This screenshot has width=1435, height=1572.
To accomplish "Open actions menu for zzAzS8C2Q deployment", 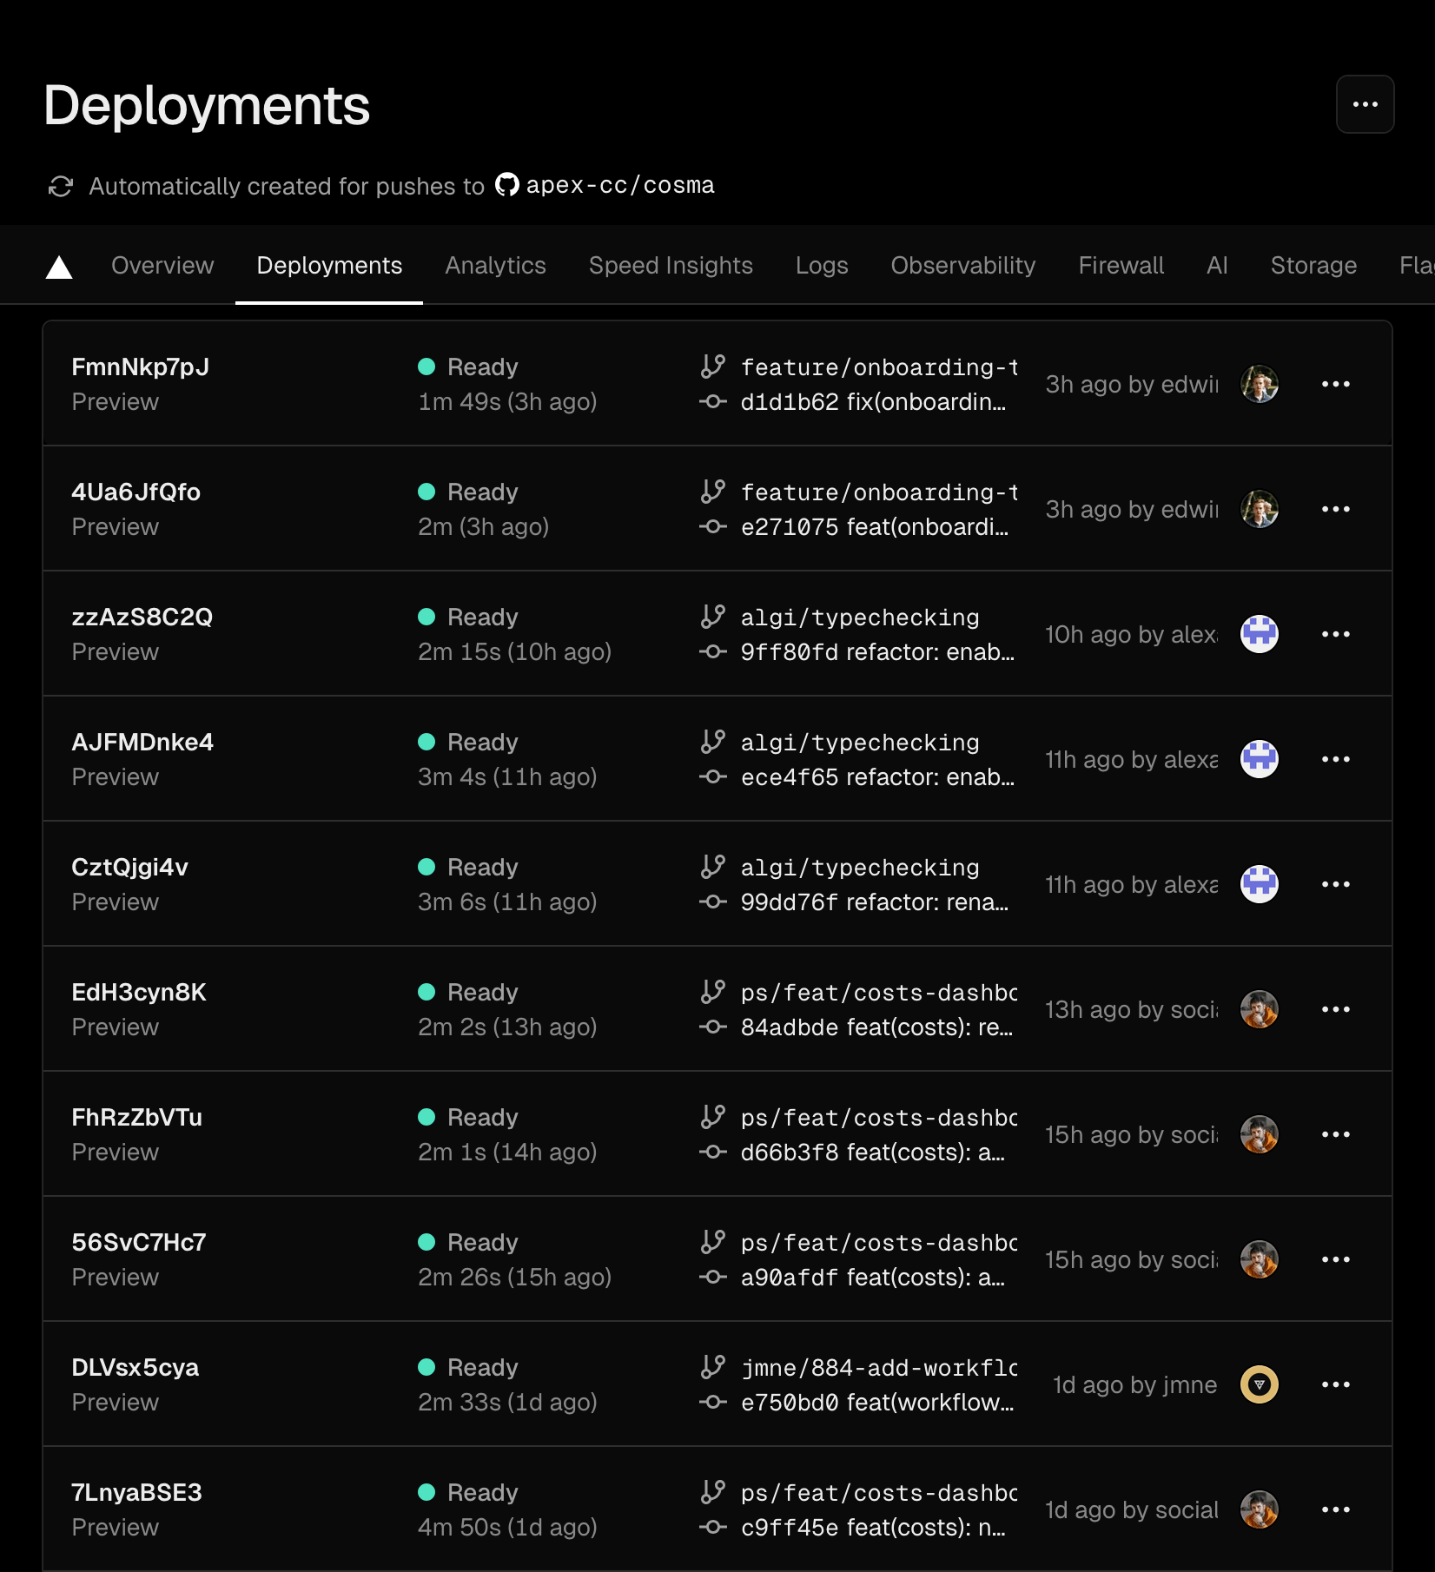I will point(1335,634).
